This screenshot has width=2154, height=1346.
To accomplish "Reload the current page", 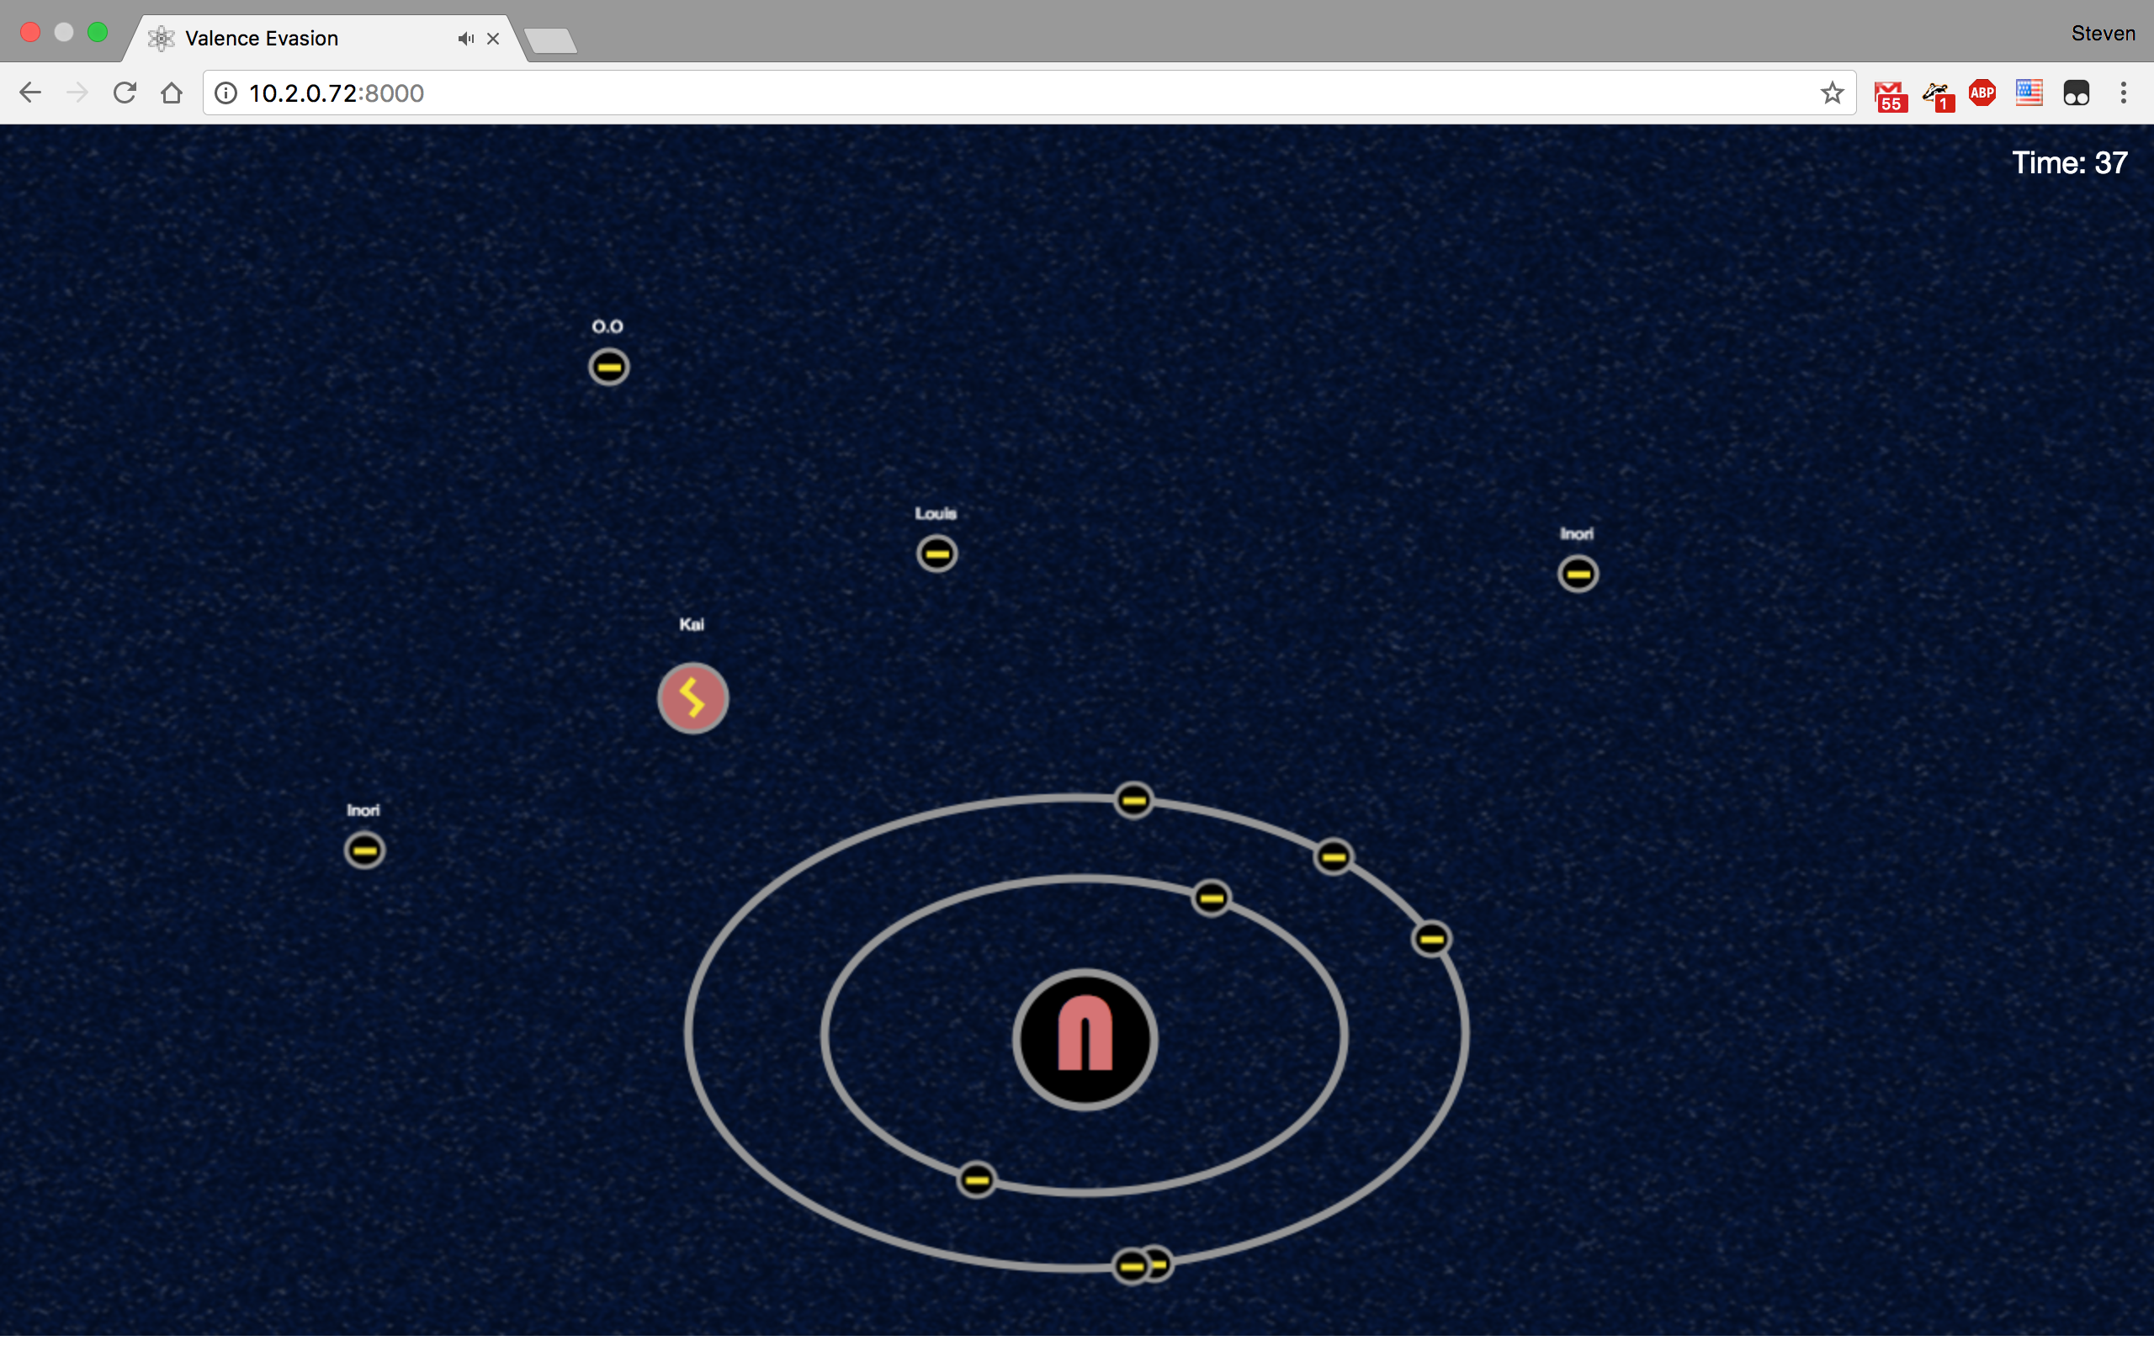I will [x=125, y=93].
